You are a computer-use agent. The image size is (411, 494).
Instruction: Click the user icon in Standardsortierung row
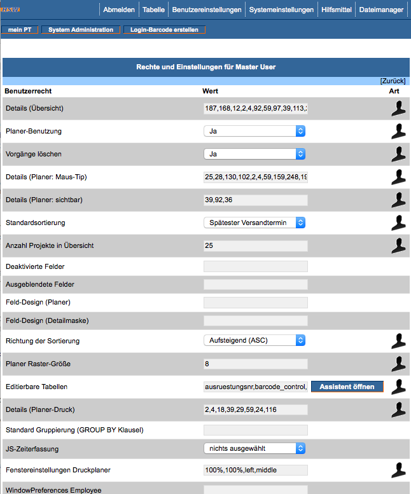pyautogui.click(x=398, y=223)
